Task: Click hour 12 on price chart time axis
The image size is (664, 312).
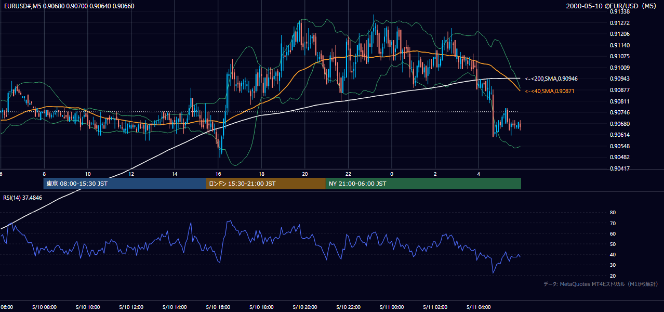Action: (131, 174)
